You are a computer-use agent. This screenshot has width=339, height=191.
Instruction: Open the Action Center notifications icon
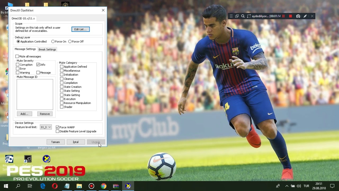[x=332, y=186]
